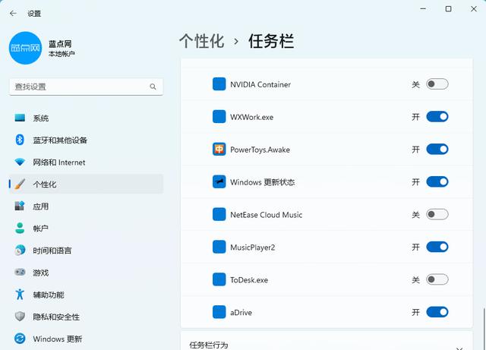This screenshot has height=350, width=486.
Task: Click the 隐私和安全性 shield icon
Action: tap(20, 317)
